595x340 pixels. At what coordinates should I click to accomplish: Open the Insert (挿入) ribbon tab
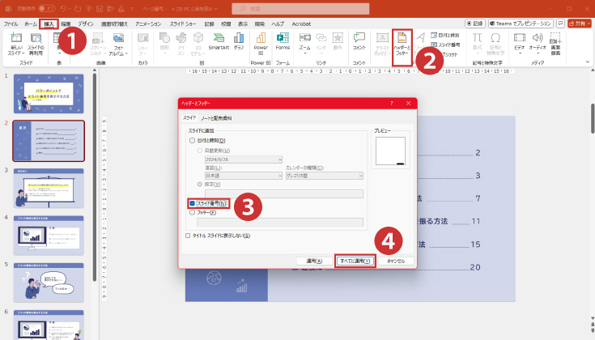click(x=49, y=24)
